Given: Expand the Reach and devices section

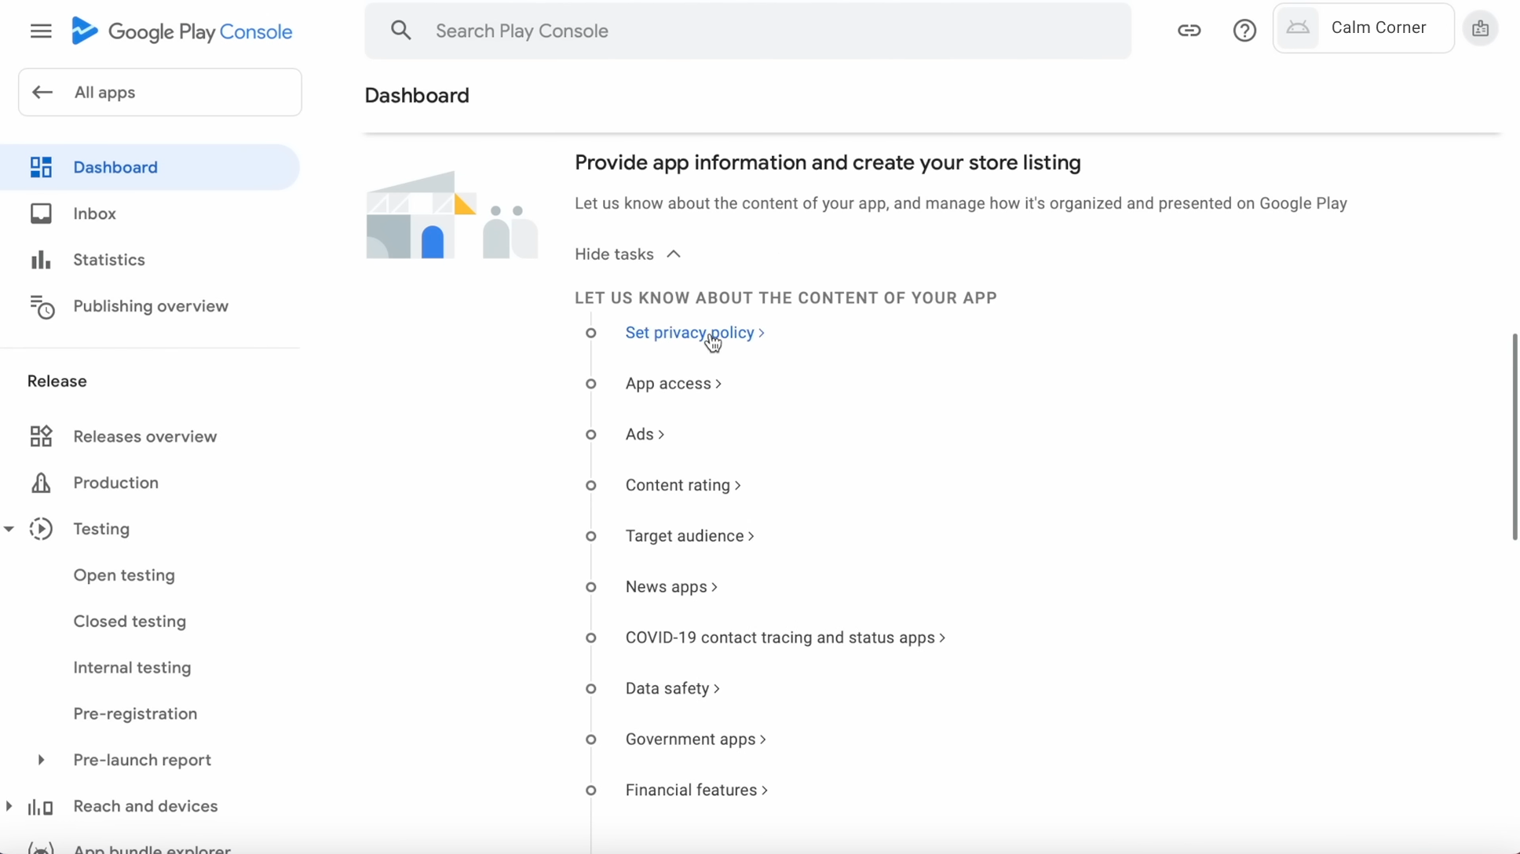Looking at the screenshot, I should (9, 806).
